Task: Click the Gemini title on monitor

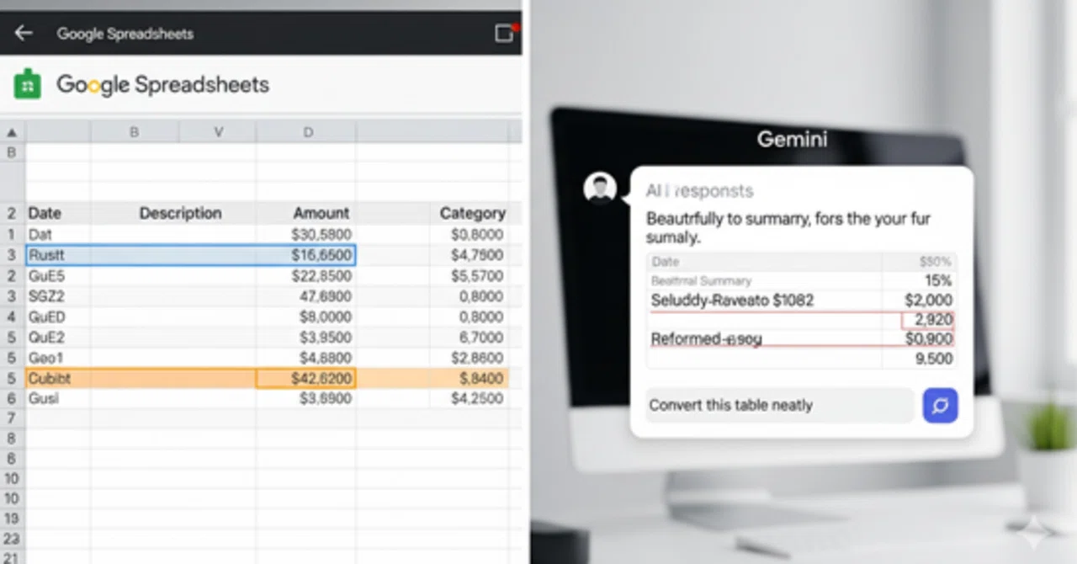Action: [x=792, y=139]
